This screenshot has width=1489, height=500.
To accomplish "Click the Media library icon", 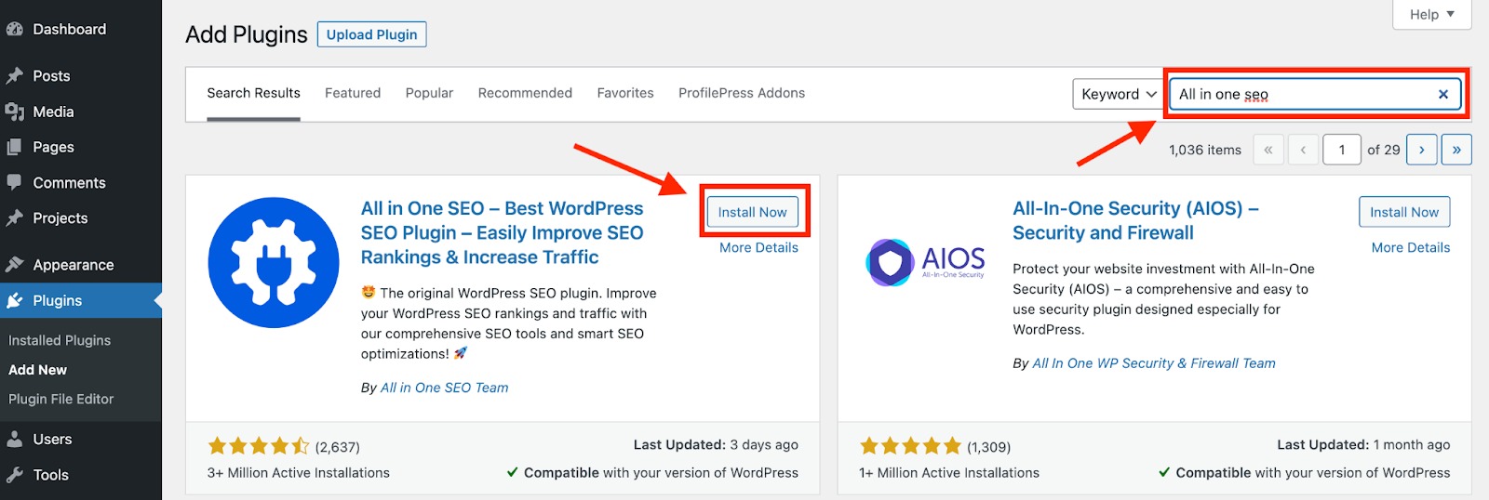I will pyautogui.click(x=14, y=112).
